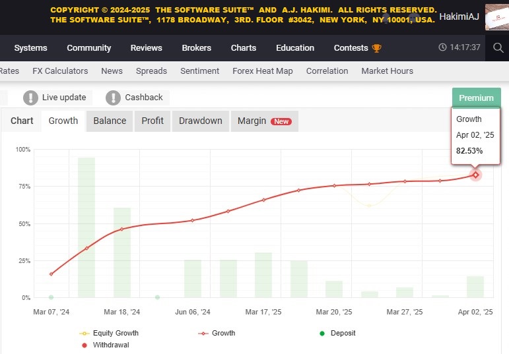Switch to the Profit tab

pos(153,121)
